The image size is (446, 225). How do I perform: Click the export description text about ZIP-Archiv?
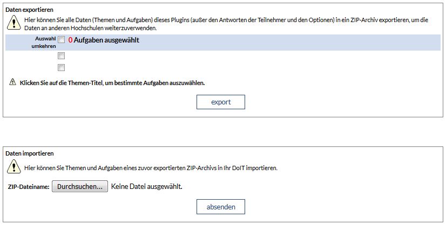(226, 23)
